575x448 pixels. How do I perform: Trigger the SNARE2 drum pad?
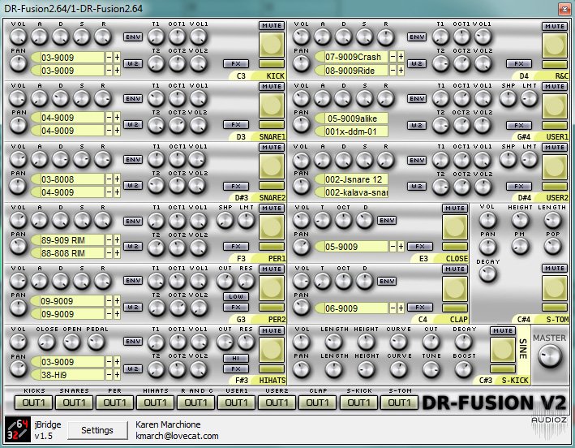pos(272,166)
